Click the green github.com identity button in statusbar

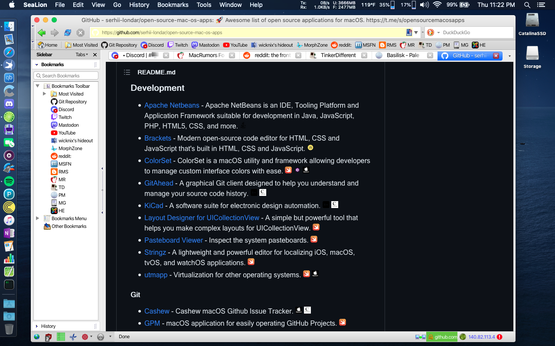tap(442, 336)
